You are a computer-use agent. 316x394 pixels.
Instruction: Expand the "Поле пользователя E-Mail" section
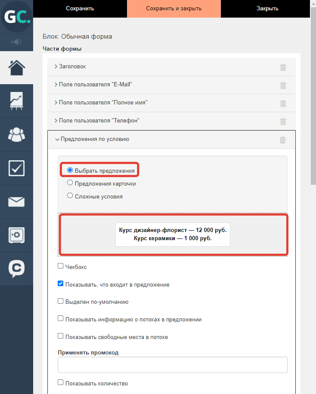tap(93, 85)
